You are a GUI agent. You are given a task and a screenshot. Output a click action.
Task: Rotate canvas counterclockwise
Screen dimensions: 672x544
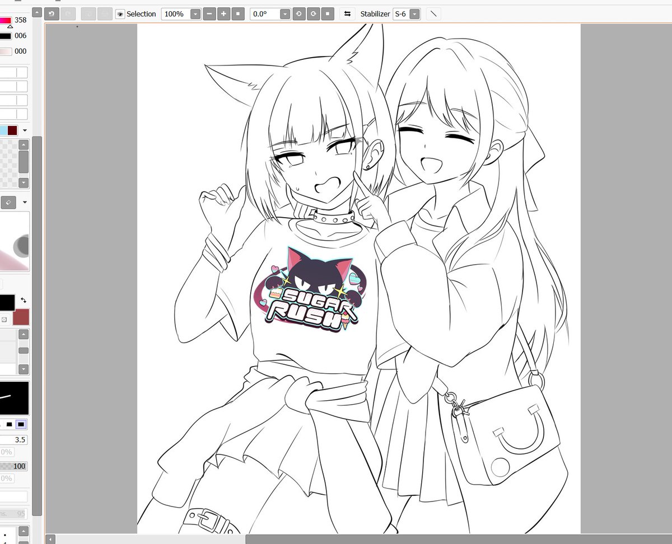coord(300,14)
